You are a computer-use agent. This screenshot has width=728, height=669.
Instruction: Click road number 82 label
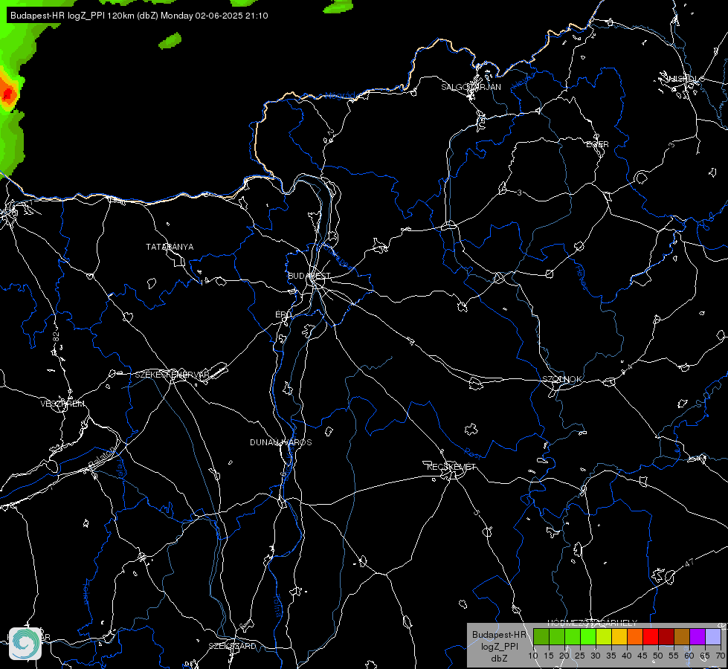57,337
